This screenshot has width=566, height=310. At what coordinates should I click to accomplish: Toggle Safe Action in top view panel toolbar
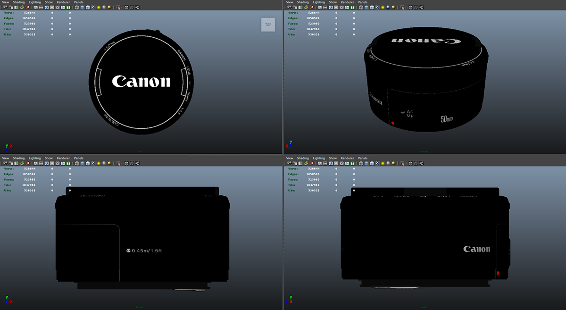point(63,8)
